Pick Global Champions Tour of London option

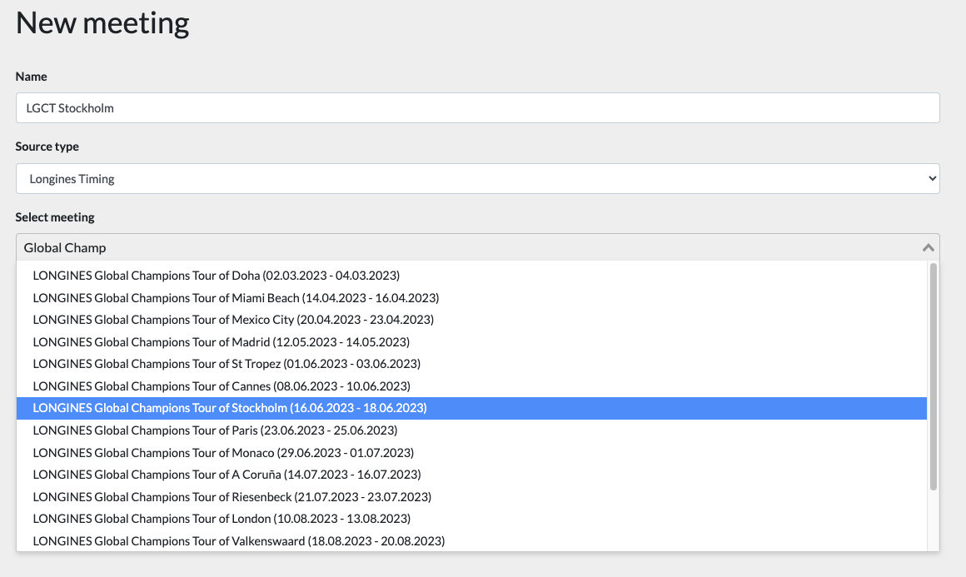click(x=471, y=519)
